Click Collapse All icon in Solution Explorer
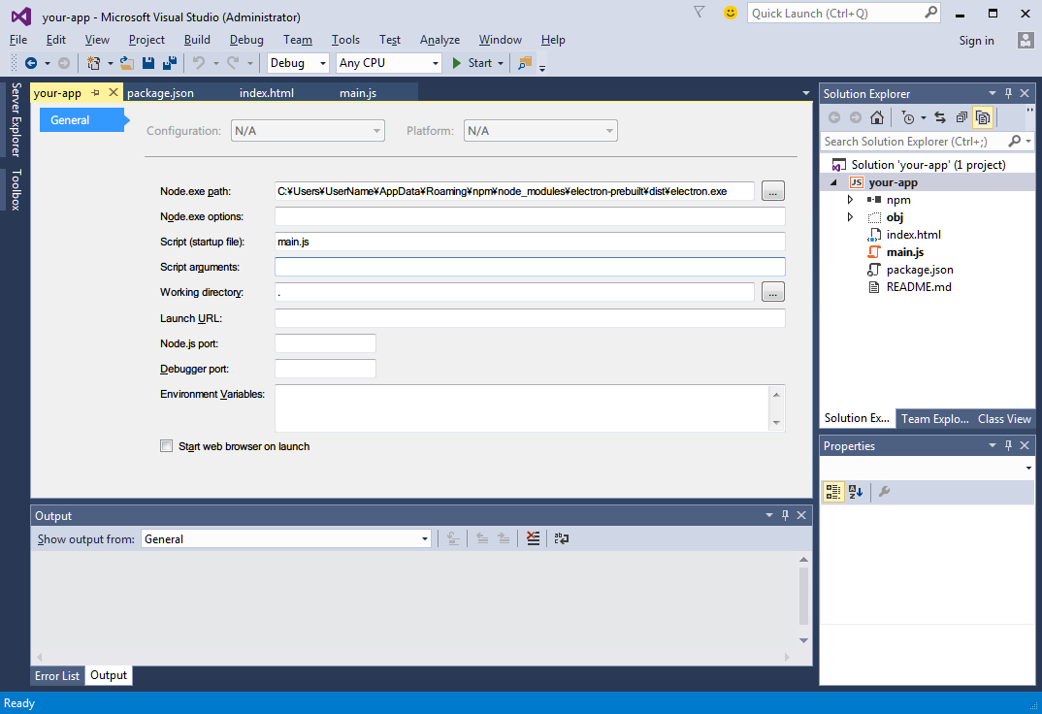The image size is (1042, 714). click(961, 117)
